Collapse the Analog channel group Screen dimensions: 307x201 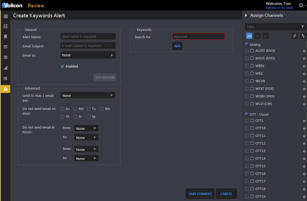point(247,44)
